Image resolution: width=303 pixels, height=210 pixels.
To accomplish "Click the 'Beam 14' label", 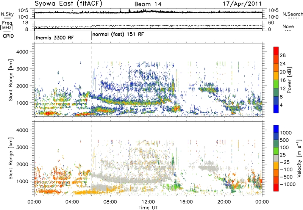I will [148, 4].
